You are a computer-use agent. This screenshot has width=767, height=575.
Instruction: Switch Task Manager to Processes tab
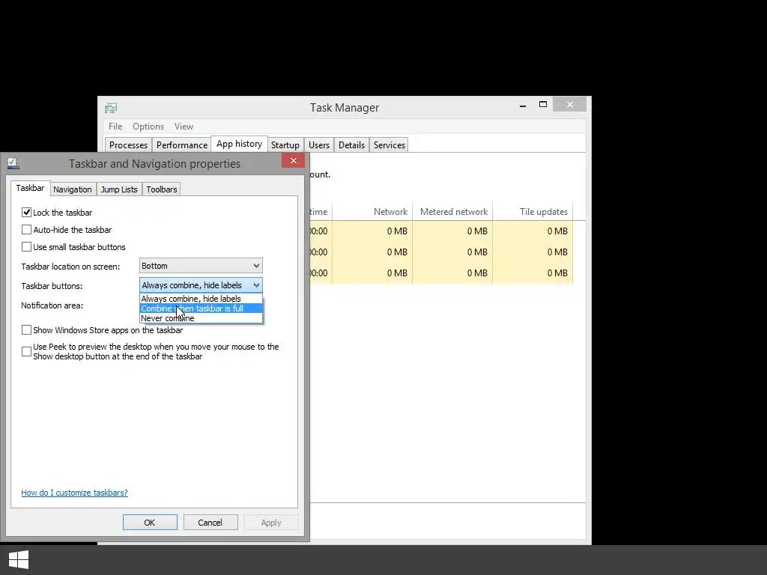[128, 145]
